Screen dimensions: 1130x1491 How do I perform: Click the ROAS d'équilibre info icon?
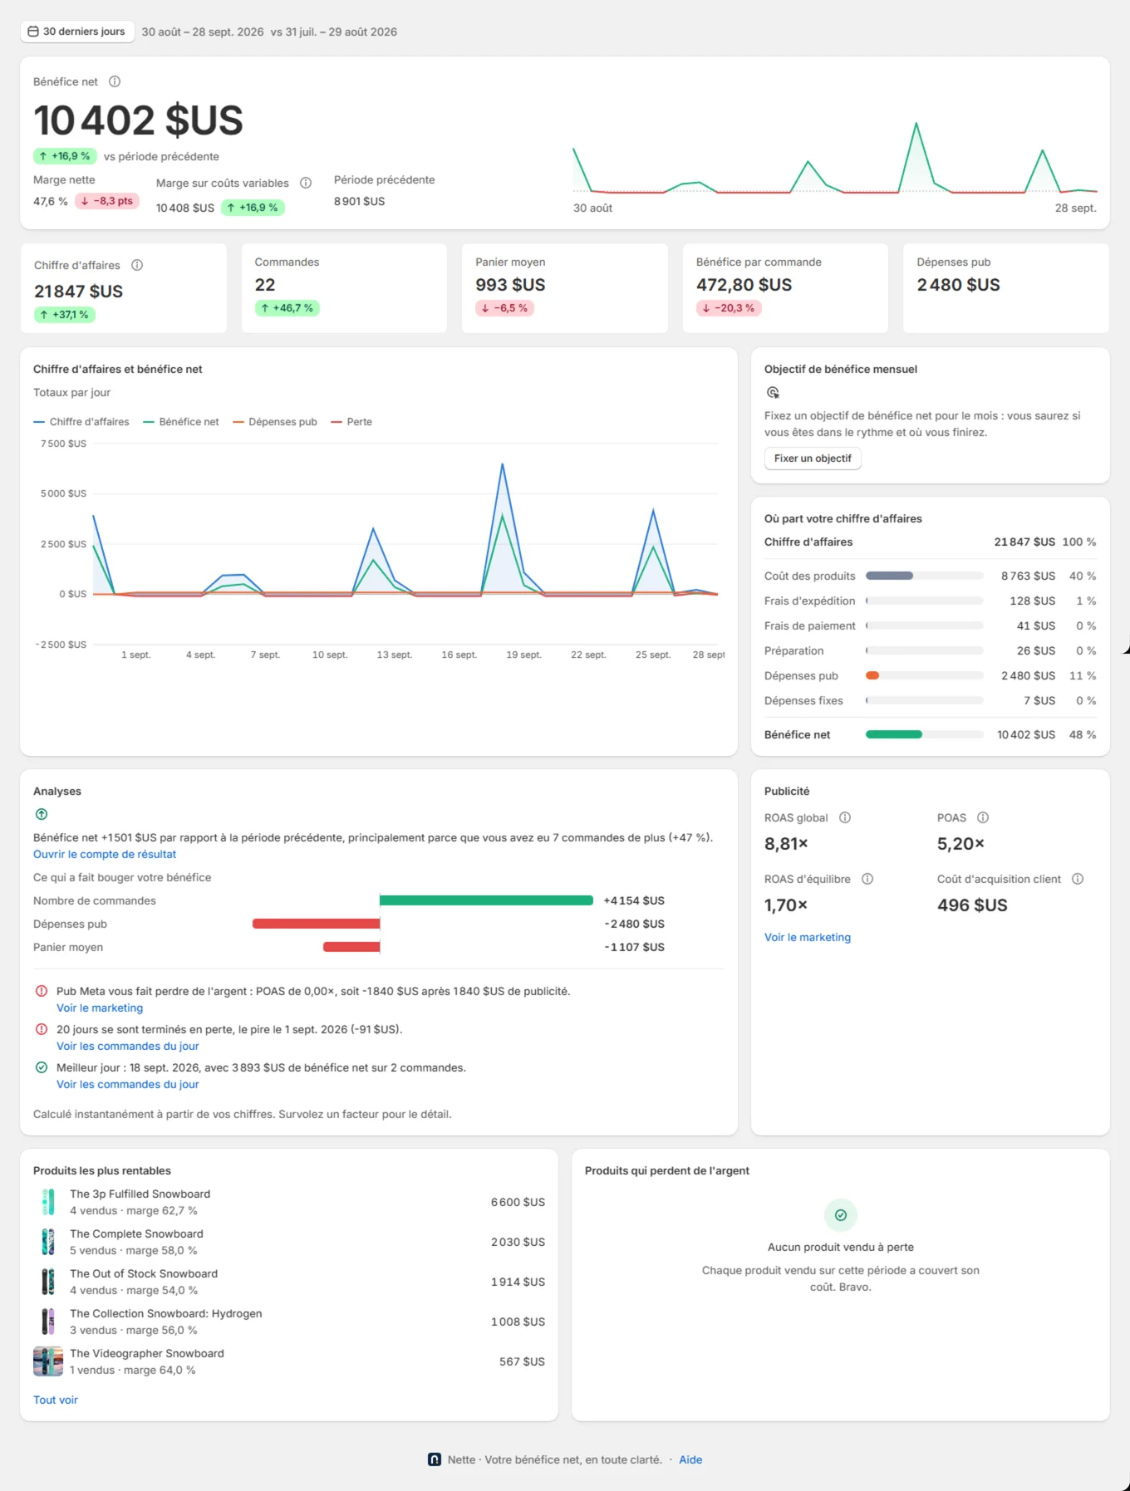(x=867, y=879)
